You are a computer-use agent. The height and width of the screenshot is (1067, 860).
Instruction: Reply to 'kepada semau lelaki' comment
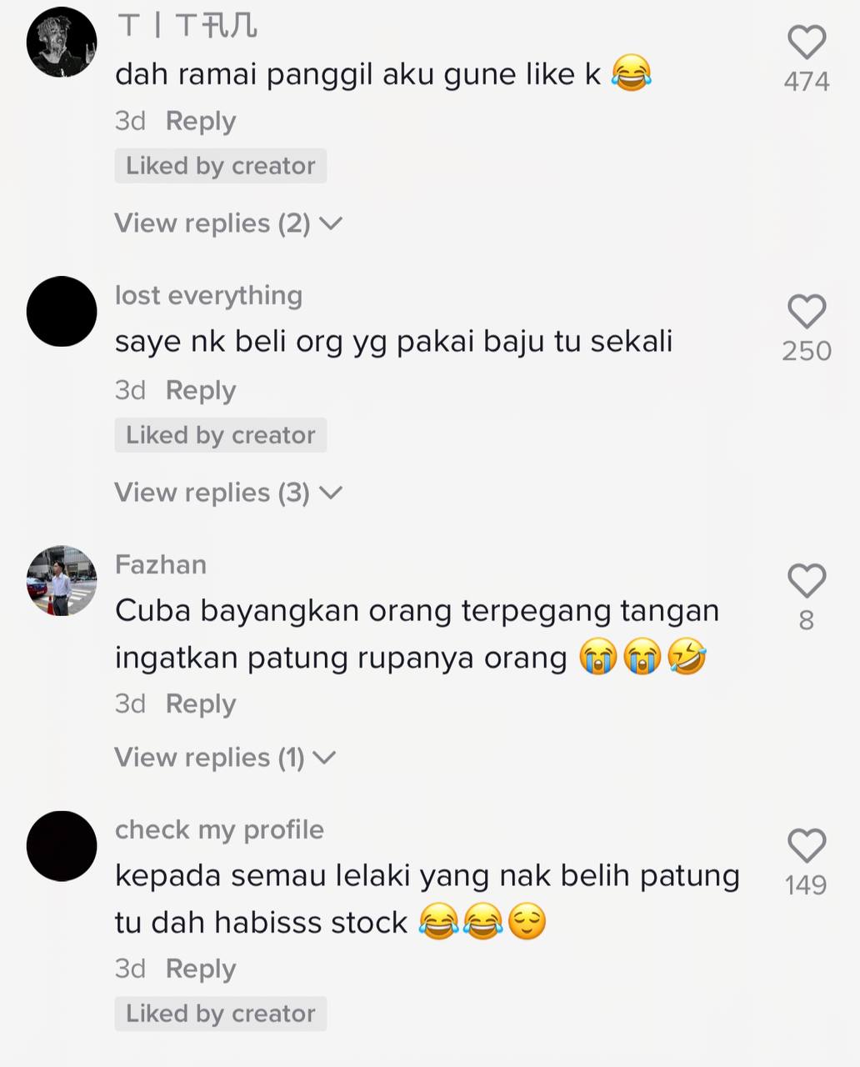[201, 969]
